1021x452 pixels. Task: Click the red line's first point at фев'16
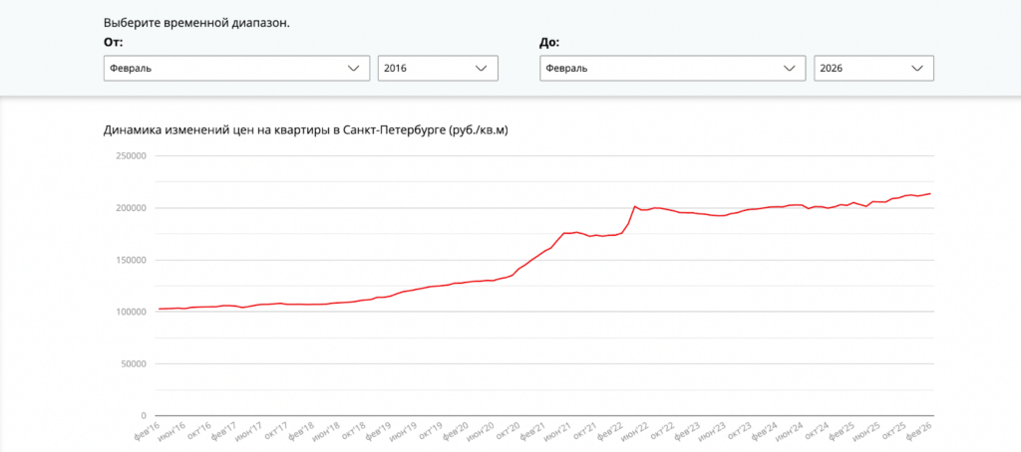click(160, 309)
